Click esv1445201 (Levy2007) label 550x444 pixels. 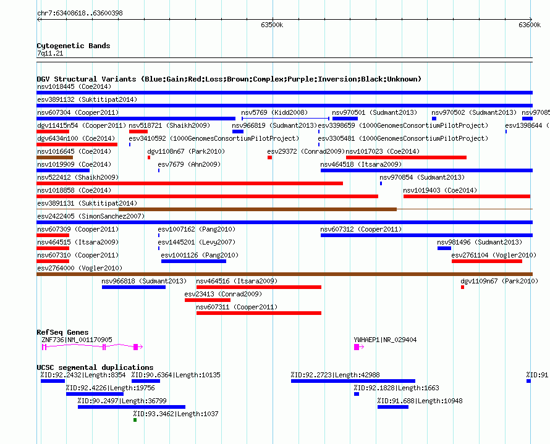197,242
